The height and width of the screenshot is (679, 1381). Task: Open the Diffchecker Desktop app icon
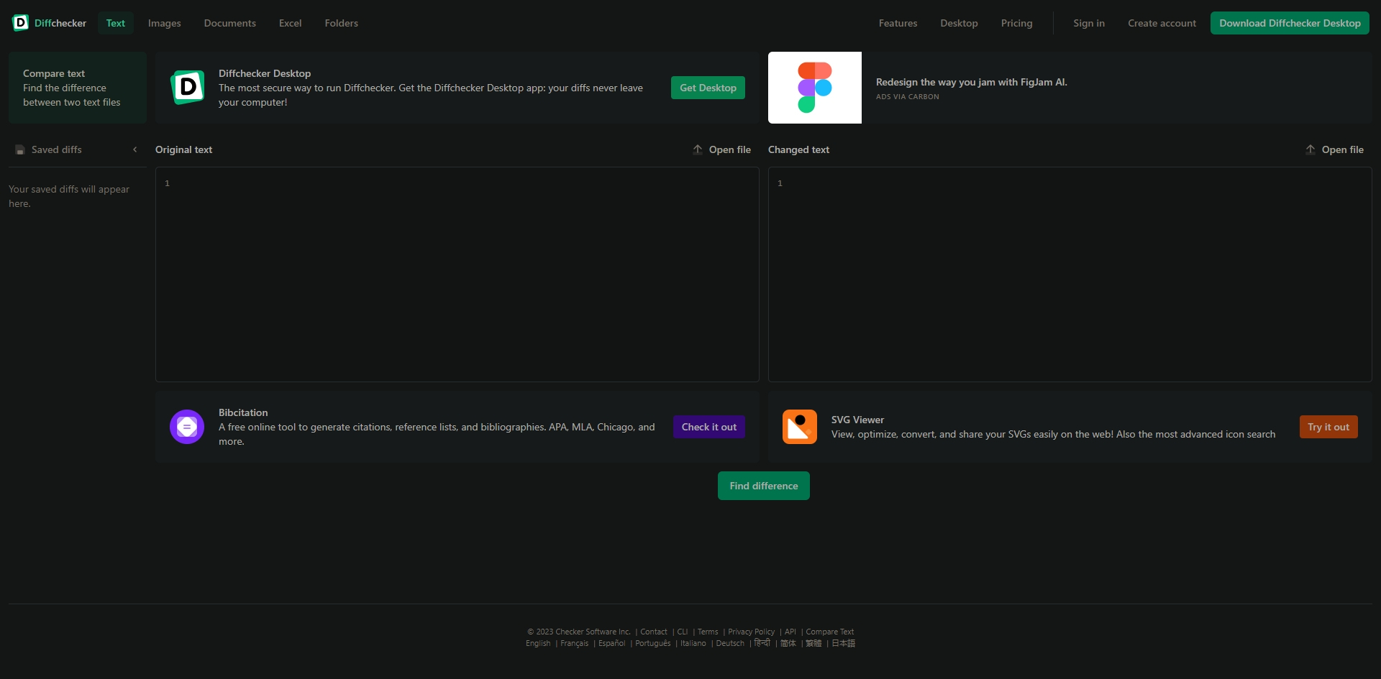[187, 88]
